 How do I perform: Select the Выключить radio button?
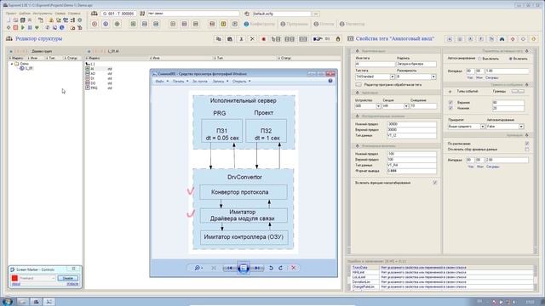[x=479, y=59]
